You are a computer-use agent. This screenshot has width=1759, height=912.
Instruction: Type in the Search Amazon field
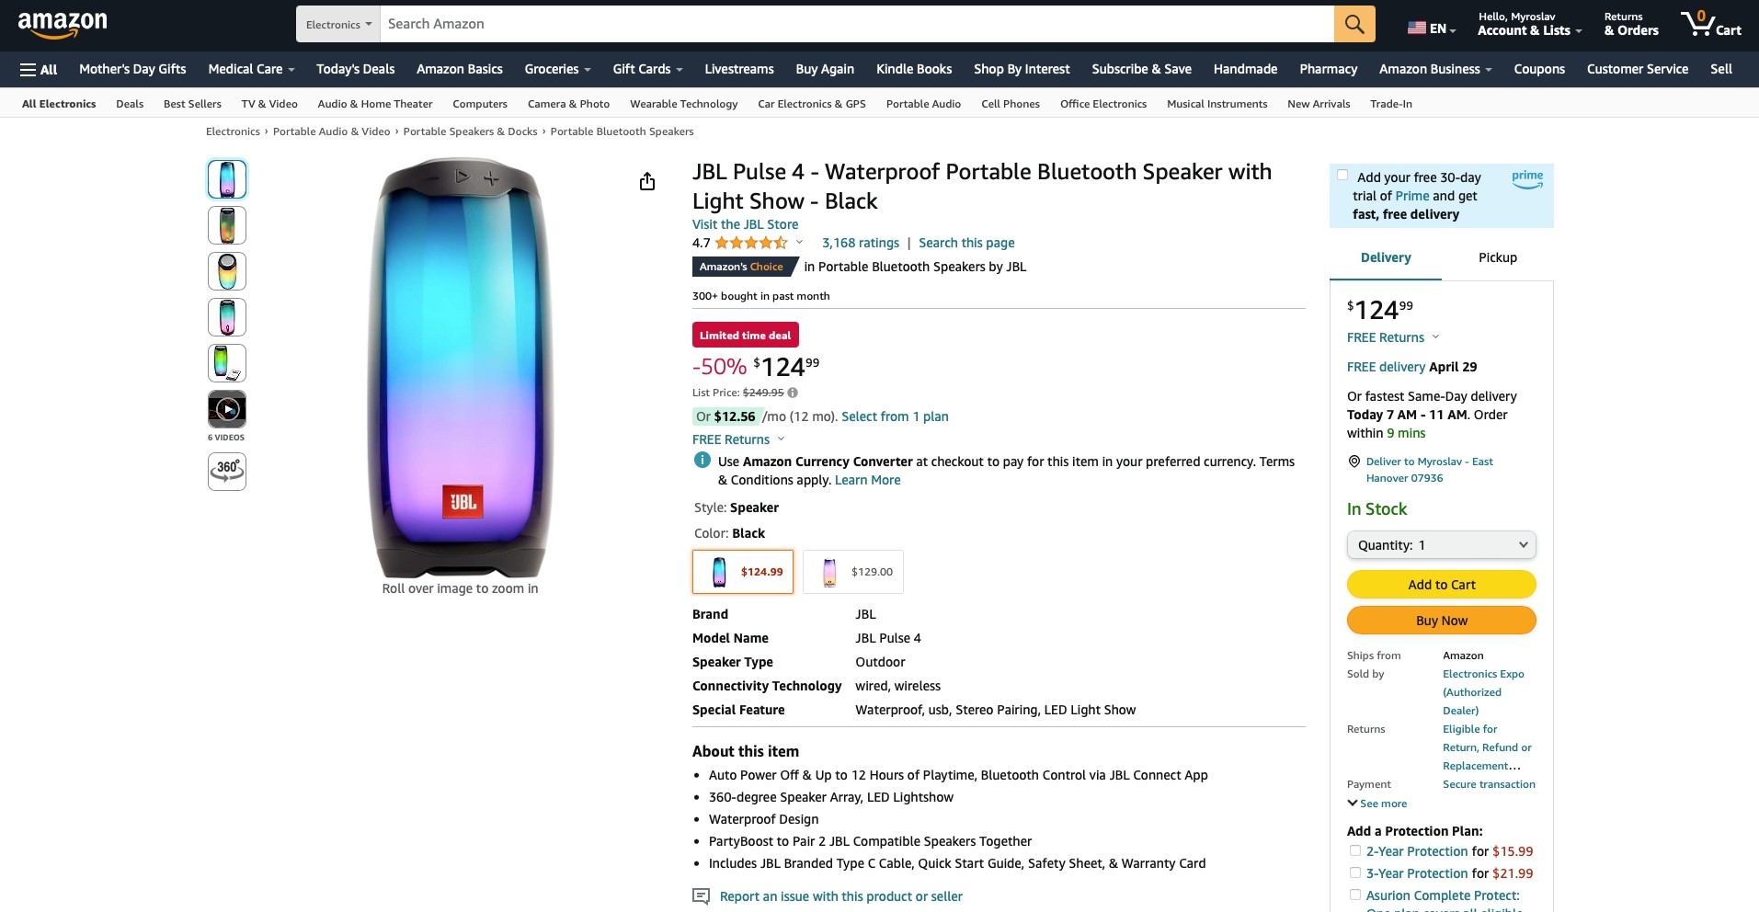[x=855, y=24]
